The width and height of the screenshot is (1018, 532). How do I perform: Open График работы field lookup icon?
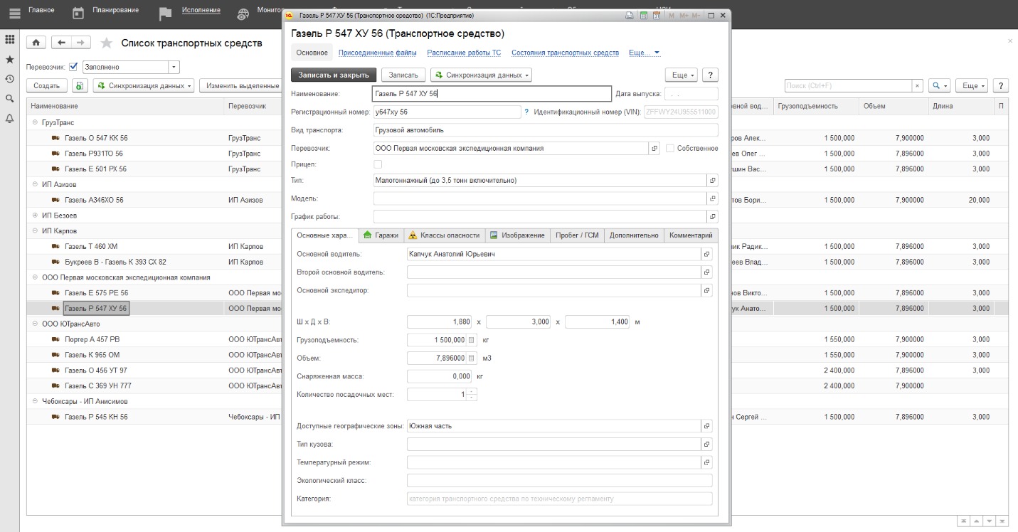click(713, 216)
